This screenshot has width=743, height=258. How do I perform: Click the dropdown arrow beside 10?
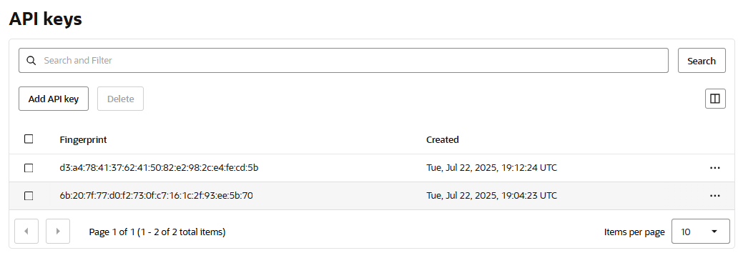tap(714, 232)
